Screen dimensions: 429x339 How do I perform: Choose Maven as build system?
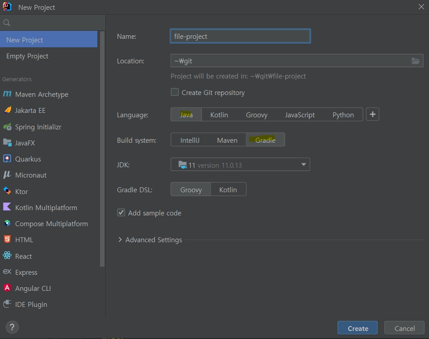pos(227,140)
